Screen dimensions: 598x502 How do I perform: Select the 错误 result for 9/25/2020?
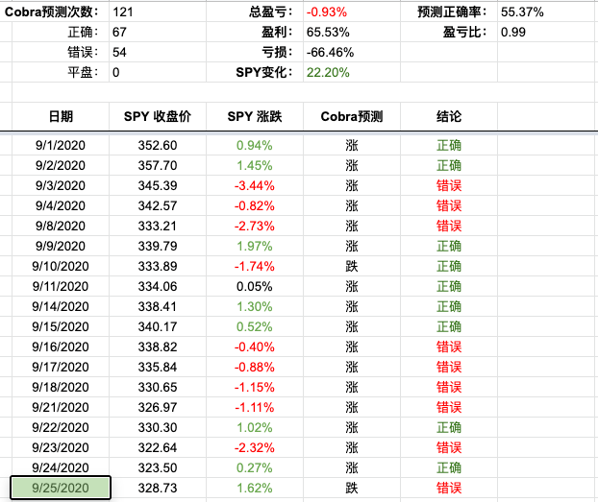click(x=449, y=488)
